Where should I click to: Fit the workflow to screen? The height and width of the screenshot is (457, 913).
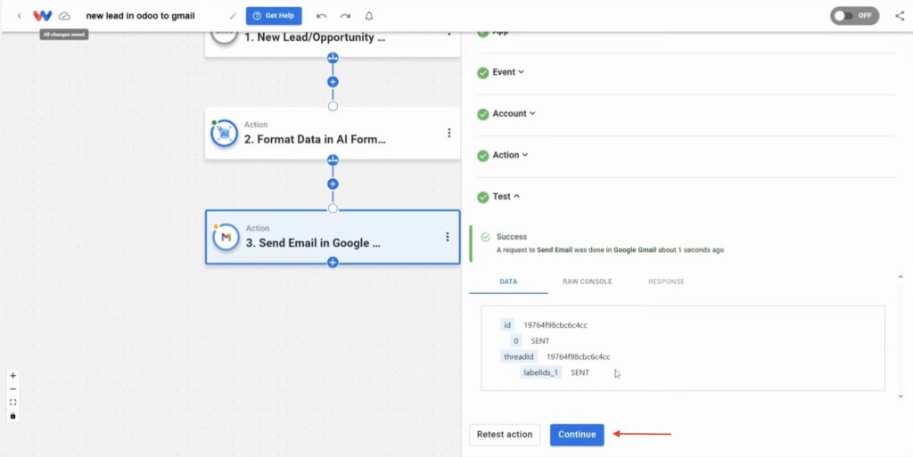point(12,403)
